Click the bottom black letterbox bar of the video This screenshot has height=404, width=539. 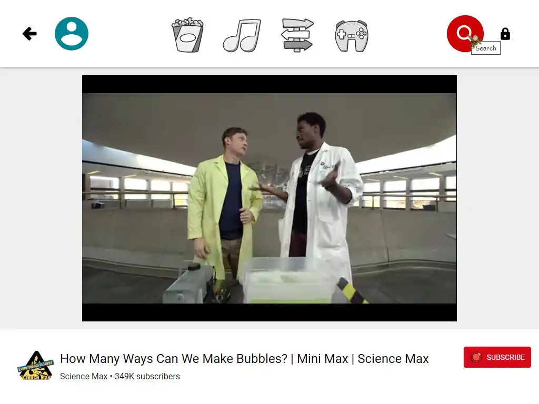[269, 312]
